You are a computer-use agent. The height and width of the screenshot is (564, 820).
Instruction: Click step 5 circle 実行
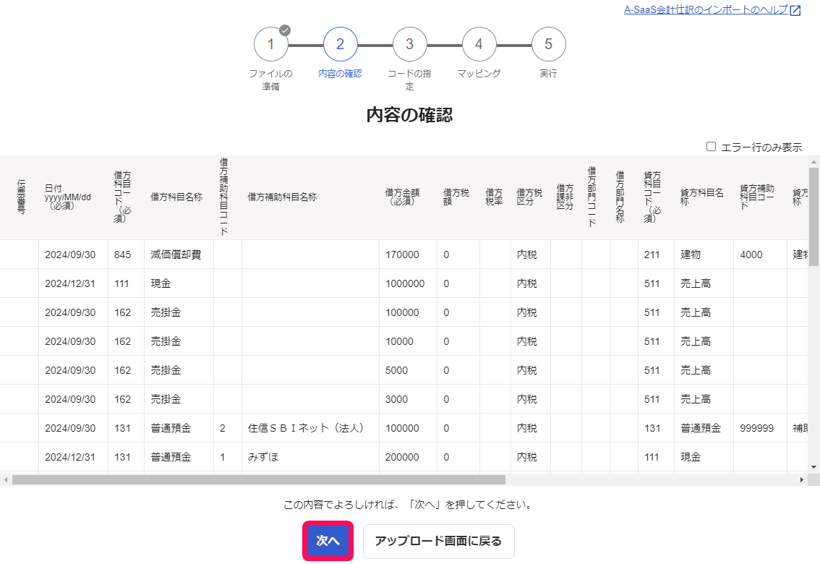(549, 44)
